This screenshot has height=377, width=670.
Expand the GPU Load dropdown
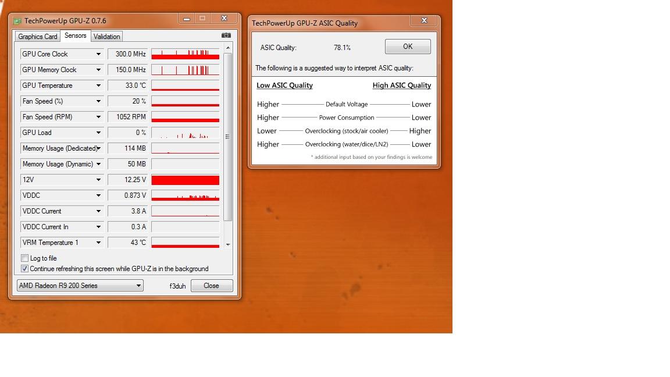click(x=98, y=133)
